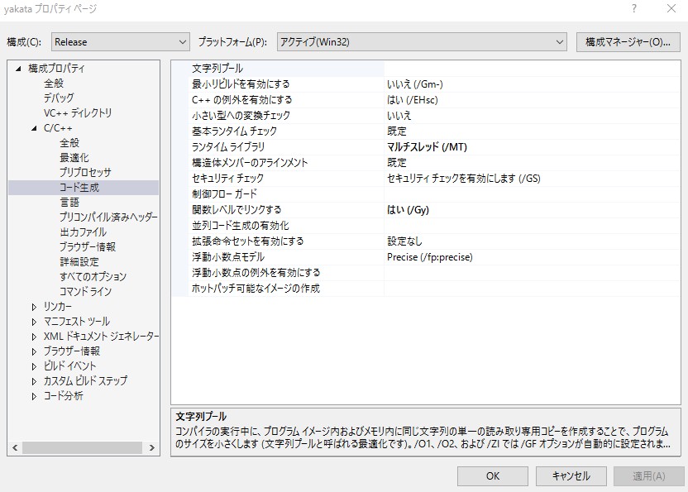Click the 適用(A) button

(649, 476)
